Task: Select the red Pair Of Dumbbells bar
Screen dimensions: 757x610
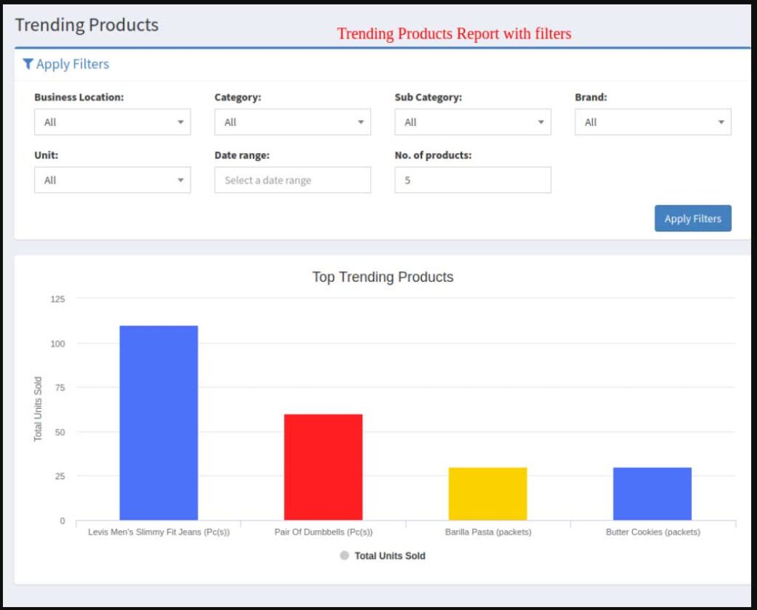Action: [323, 467]
